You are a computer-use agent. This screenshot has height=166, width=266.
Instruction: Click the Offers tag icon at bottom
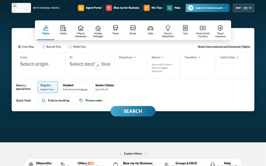coord(63,164)
